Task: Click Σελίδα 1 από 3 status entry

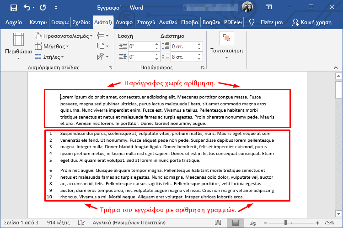Action: coord(21,223)
